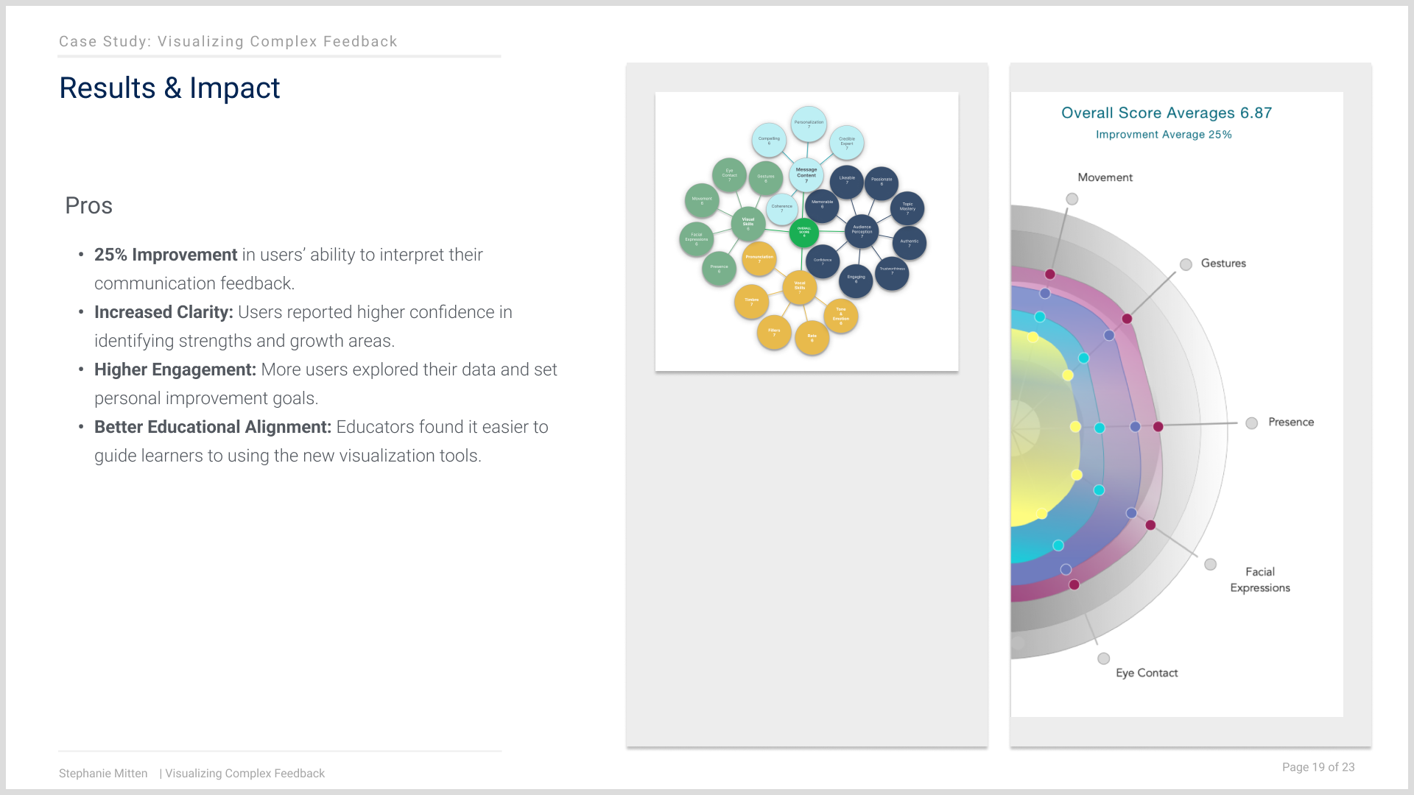1414x795 pixels.
Task: Select the Message Content bubble
Action: coord(806,175)
